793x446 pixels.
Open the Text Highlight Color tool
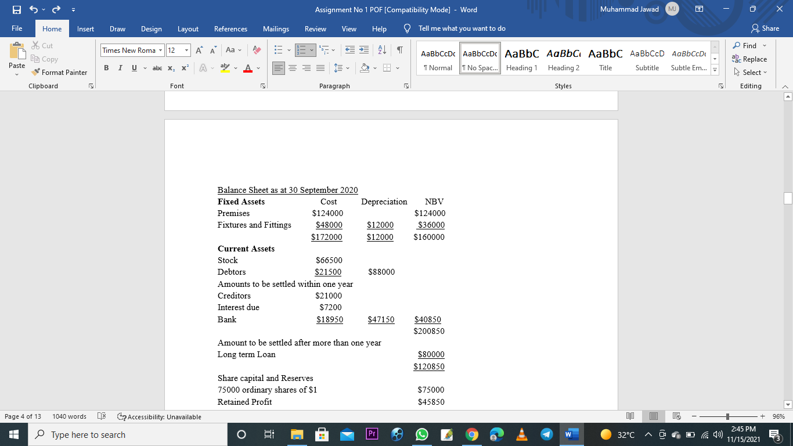[x=225, y=68]
